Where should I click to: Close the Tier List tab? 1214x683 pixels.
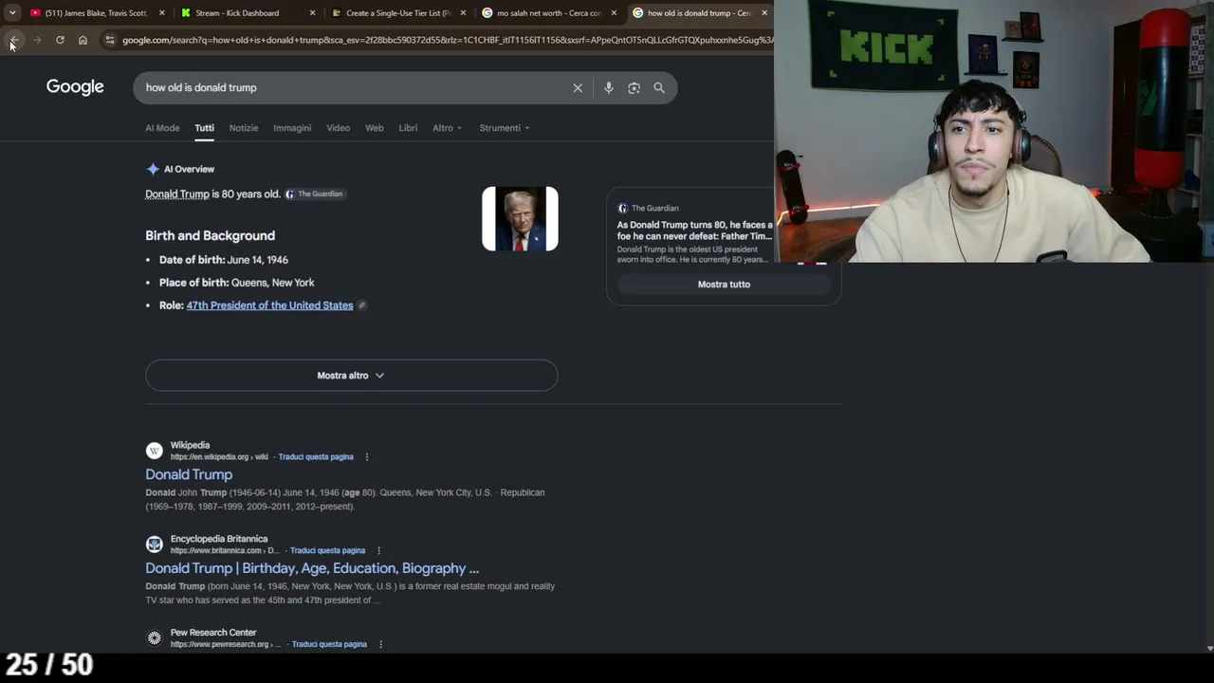tap(463, 13)
